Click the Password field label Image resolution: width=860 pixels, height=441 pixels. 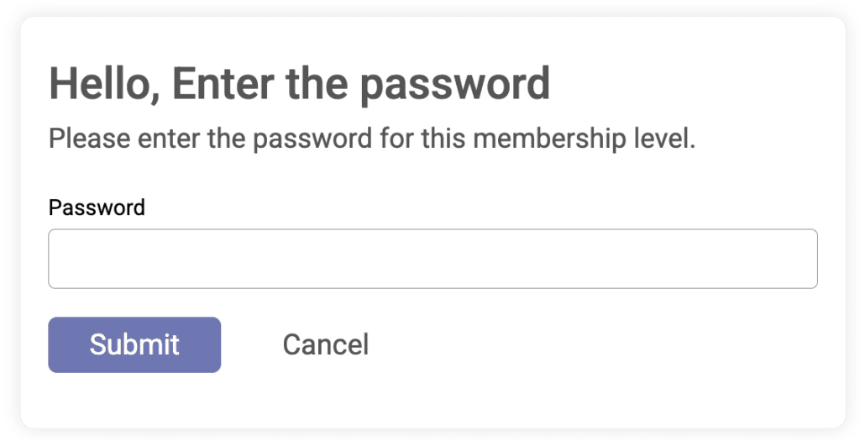(x=97, y=207)
